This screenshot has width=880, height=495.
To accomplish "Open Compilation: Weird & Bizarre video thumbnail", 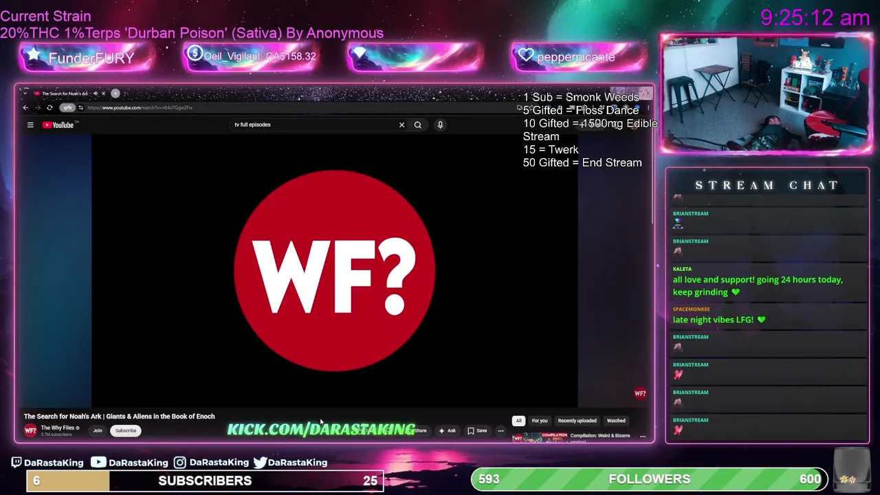I will [x=540, y=437].
